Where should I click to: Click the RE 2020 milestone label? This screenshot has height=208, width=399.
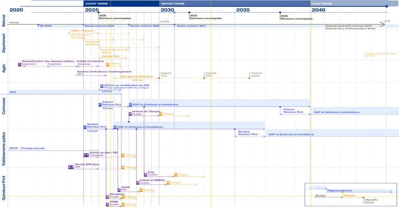click(45, 26)
